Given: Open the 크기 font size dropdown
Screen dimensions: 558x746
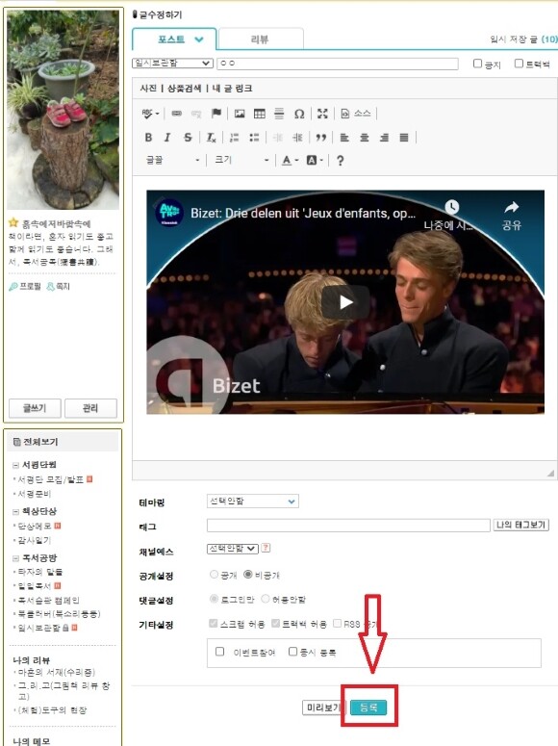Looking at the screenshot, I should click(241, 161).
